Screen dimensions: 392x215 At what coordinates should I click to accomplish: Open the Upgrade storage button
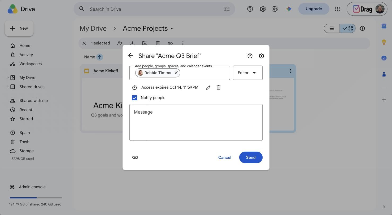tap(314, 9)
